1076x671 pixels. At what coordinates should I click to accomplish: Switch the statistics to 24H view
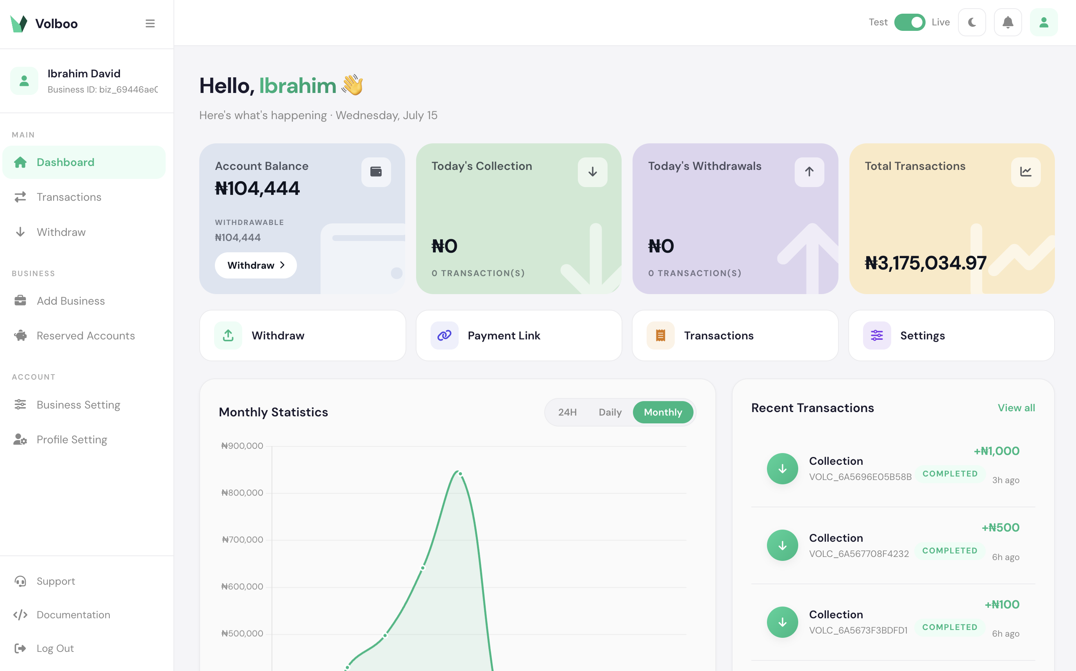click(567, 412)
